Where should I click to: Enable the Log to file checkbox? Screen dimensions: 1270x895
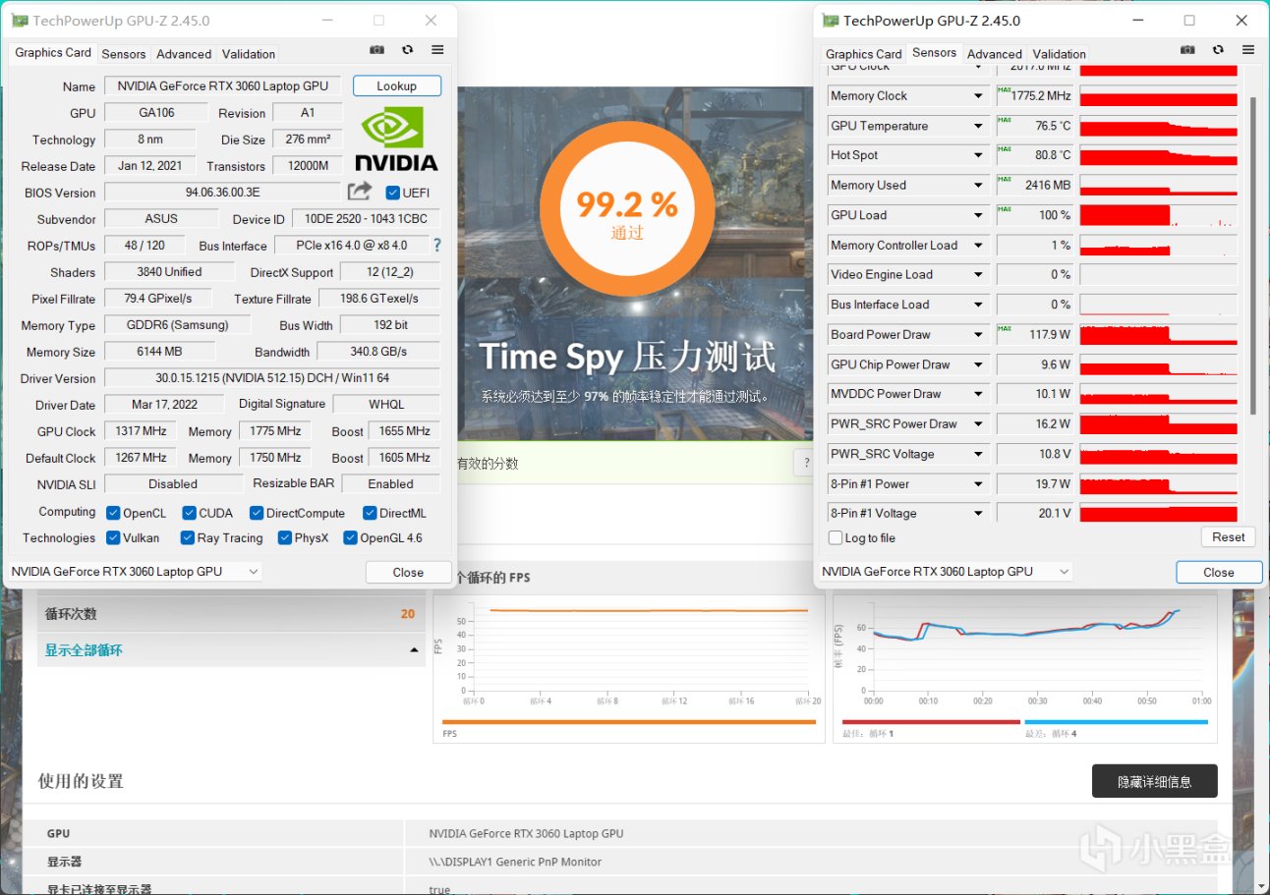coord(836,537)
